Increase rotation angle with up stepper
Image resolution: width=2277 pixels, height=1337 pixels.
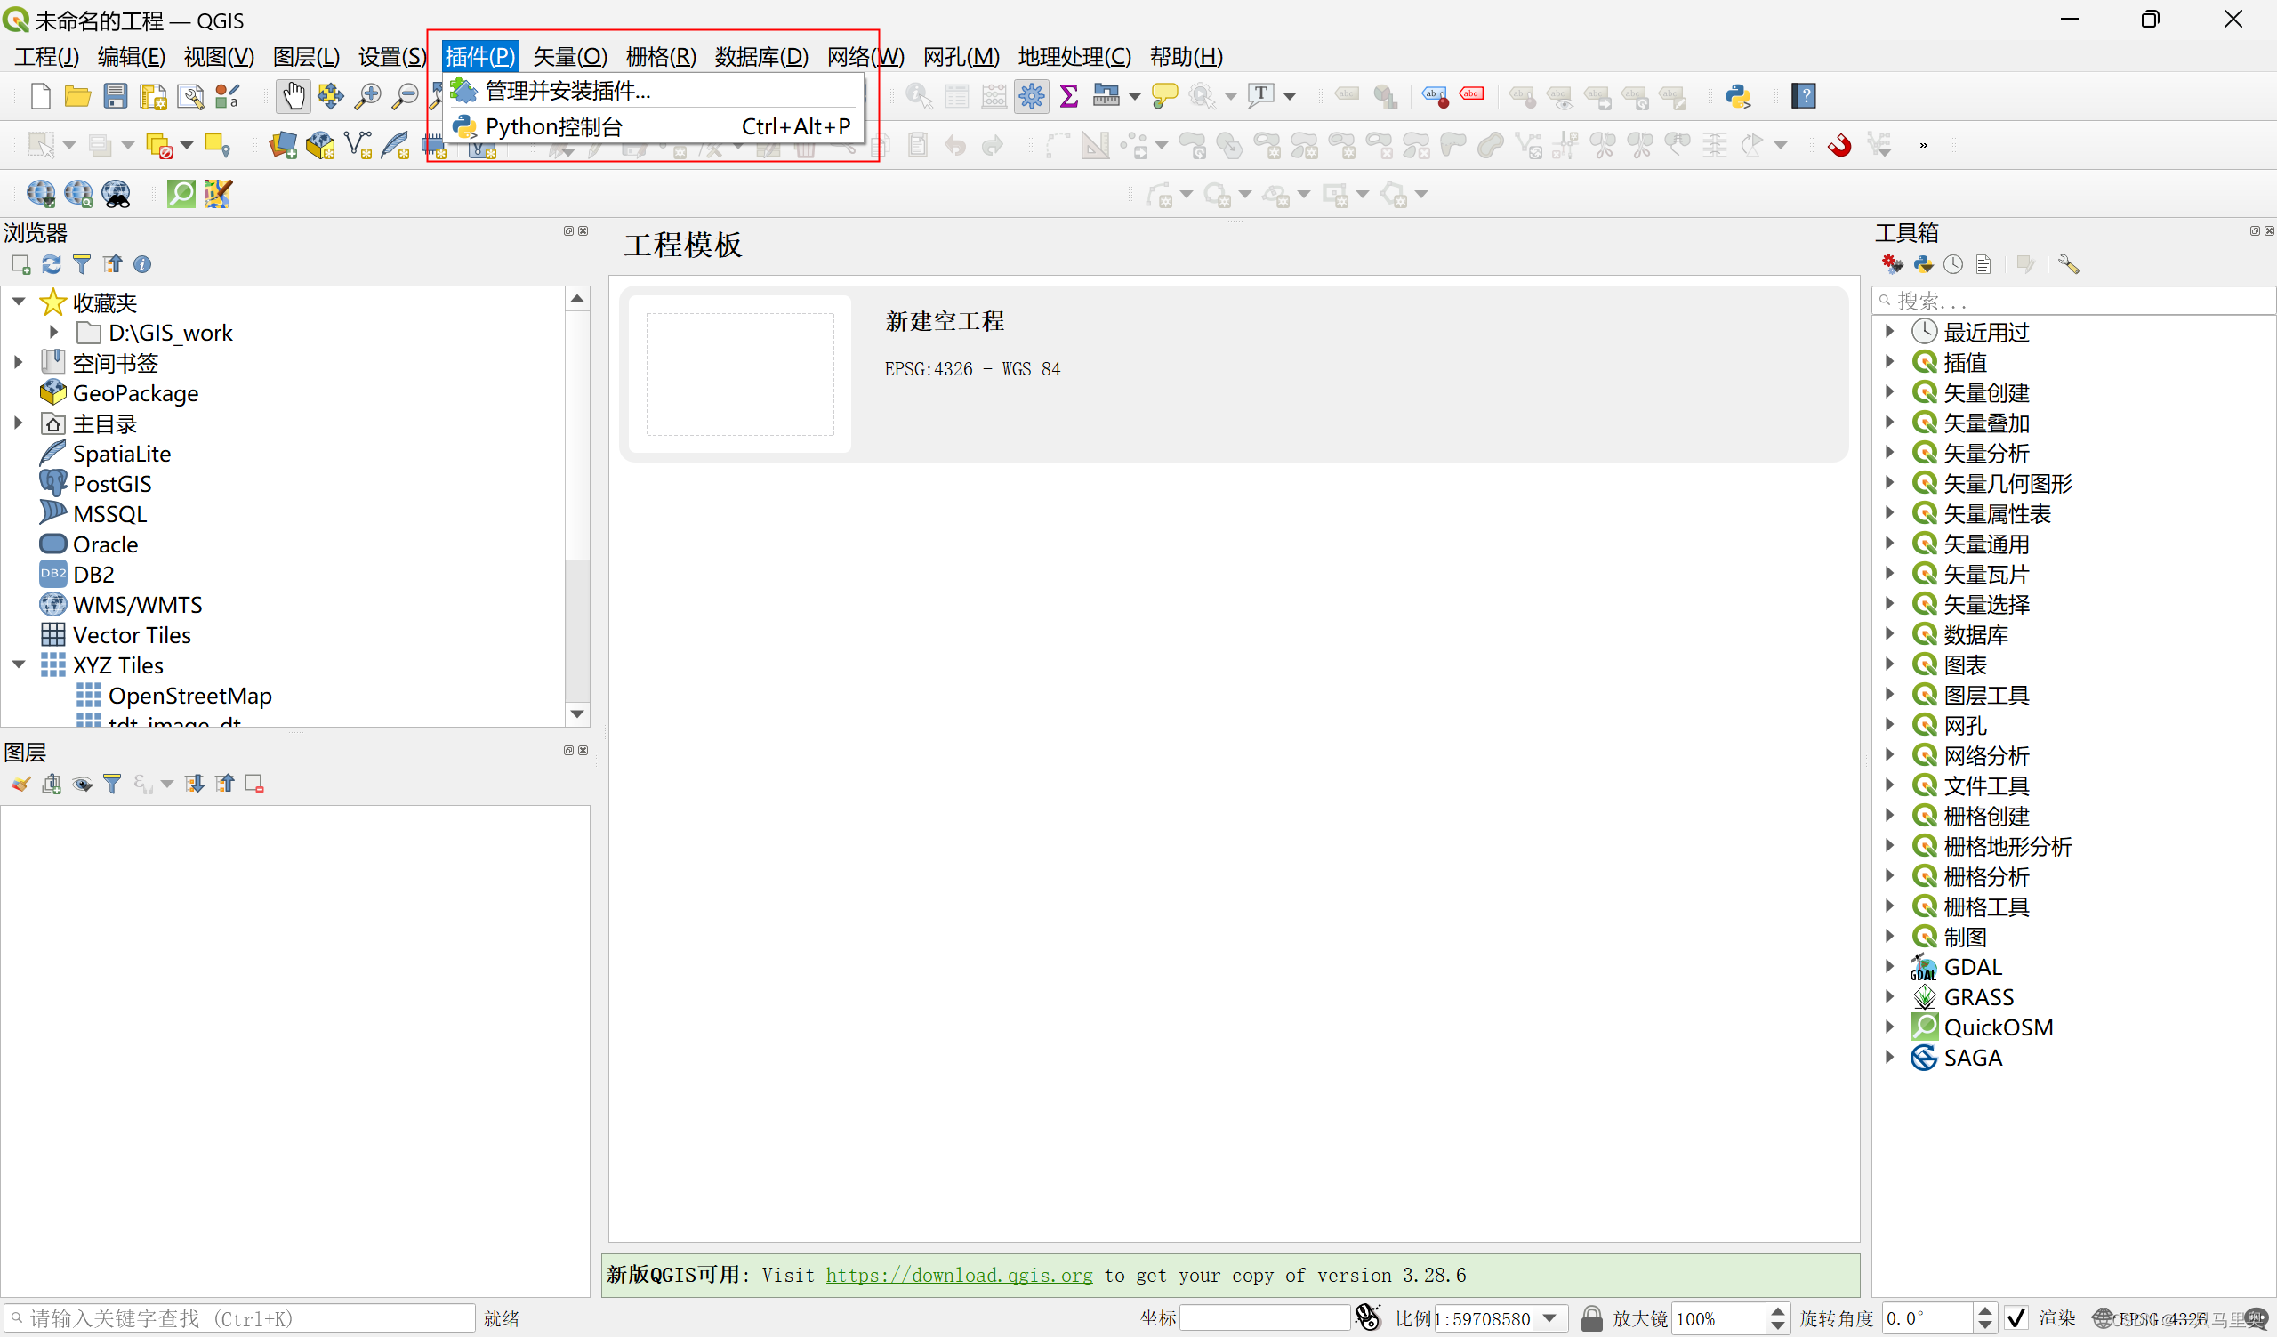coord(1984,1311)
